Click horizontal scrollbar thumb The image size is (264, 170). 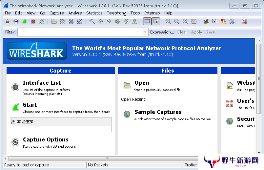pyautogui.click(x=107, y=159)
